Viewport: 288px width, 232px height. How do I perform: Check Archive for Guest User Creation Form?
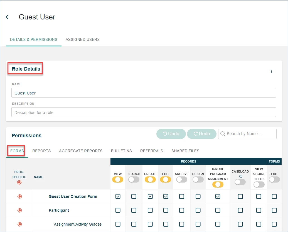pyautogui.click(x=182, y=196)
